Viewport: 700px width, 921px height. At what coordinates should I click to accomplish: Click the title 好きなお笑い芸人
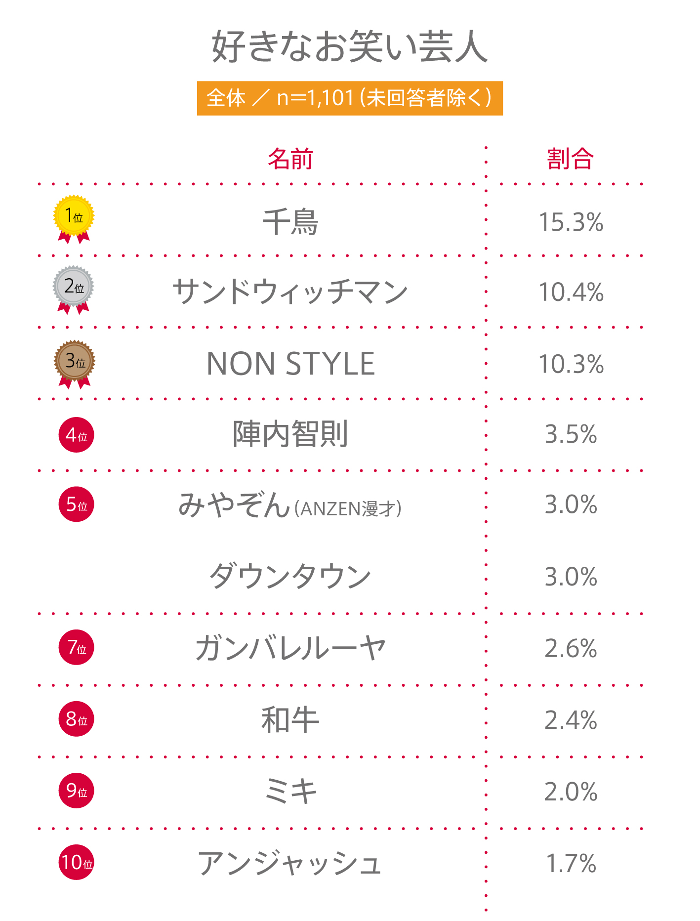pos(350,47)
